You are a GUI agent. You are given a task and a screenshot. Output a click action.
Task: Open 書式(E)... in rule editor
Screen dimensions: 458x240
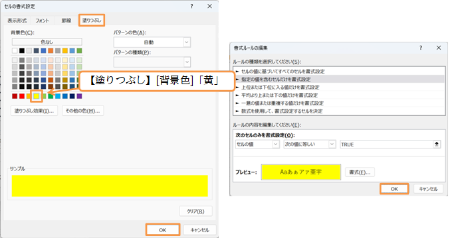point(360,172)
